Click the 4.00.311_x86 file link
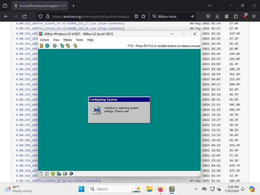The image size is (260, 195). [27, 155]
